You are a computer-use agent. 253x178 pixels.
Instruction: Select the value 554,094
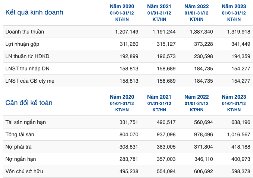(166, 171)
